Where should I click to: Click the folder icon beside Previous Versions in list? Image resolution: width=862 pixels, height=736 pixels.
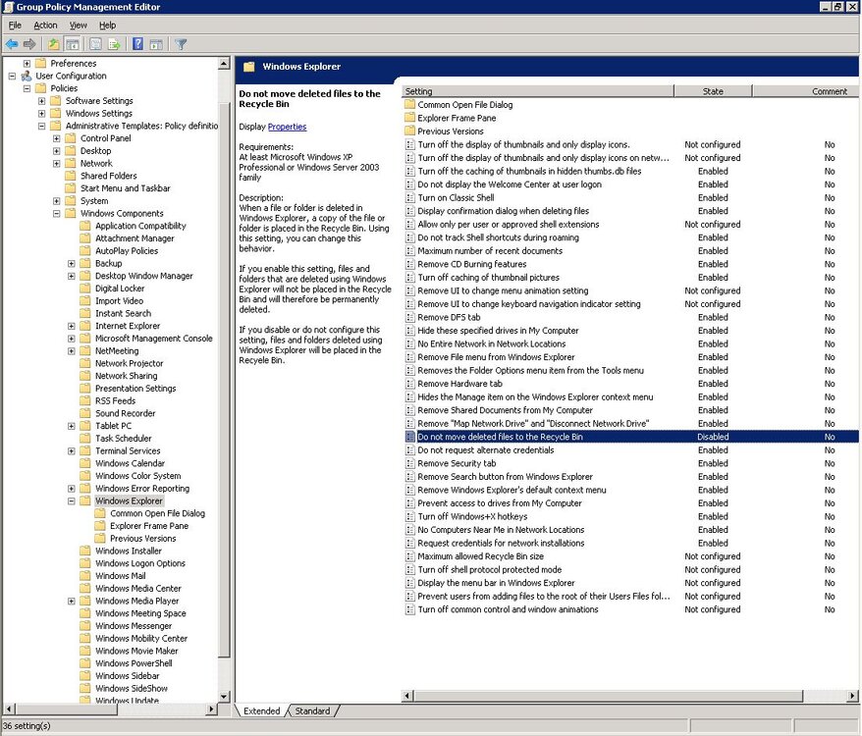click(409, 131)
